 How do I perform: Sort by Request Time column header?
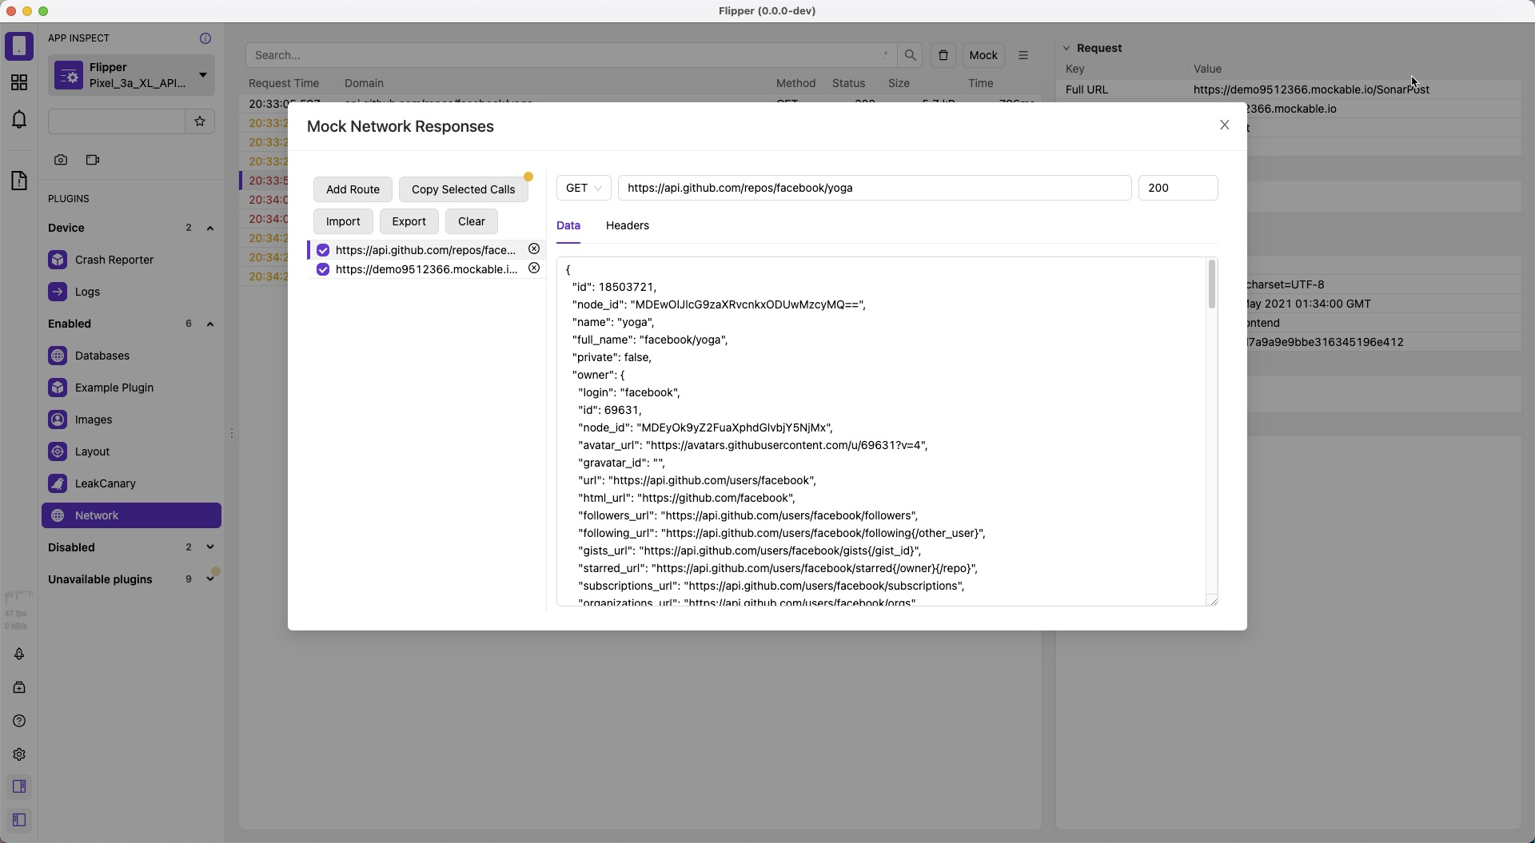[x=284, y=83]
